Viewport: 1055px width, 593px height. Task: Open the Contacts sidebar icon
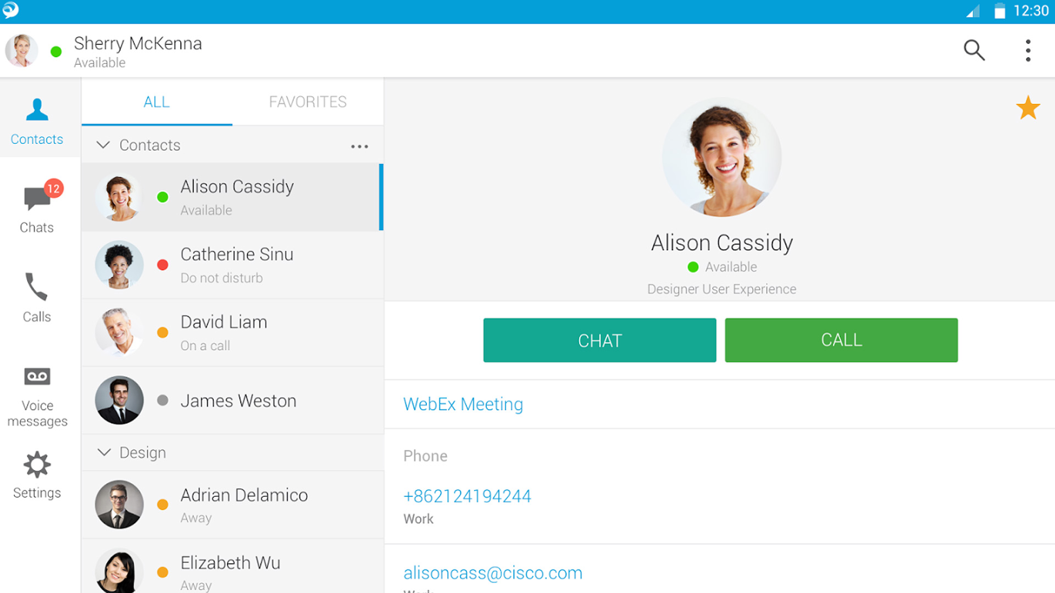pyautogui.click(x=37, y=121)
